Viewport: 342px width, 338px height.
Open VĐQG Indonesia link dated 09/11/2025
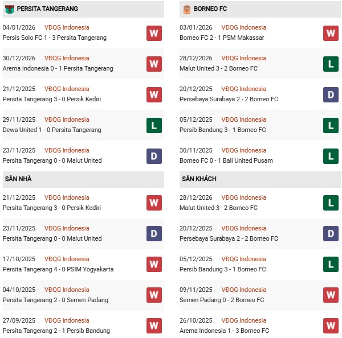tap(243, 290)
